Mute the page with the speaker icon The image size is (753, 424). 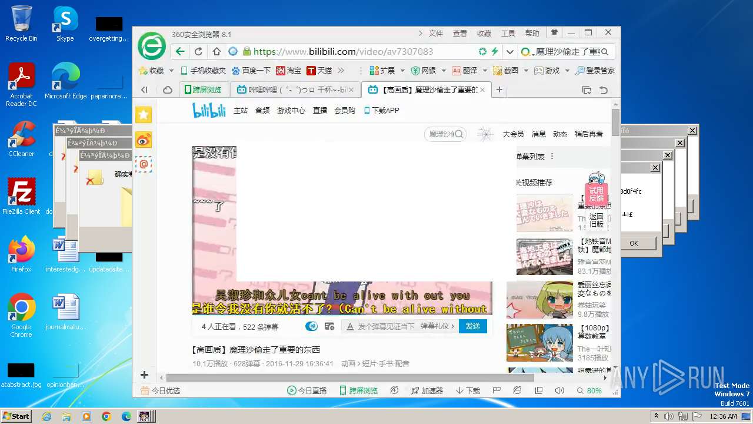pyautogui.click(x=559, y=390)
